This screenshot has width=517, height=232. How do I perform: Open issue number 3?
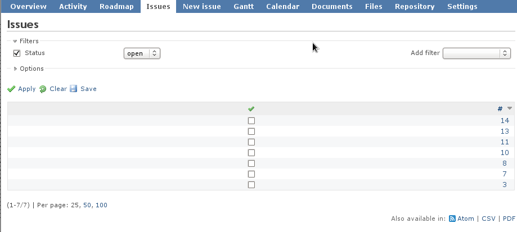point(505,185)
